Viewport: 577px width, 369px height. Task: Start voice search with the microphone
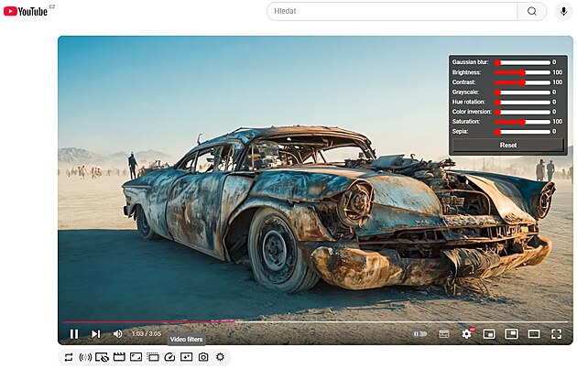click(563, 11)
